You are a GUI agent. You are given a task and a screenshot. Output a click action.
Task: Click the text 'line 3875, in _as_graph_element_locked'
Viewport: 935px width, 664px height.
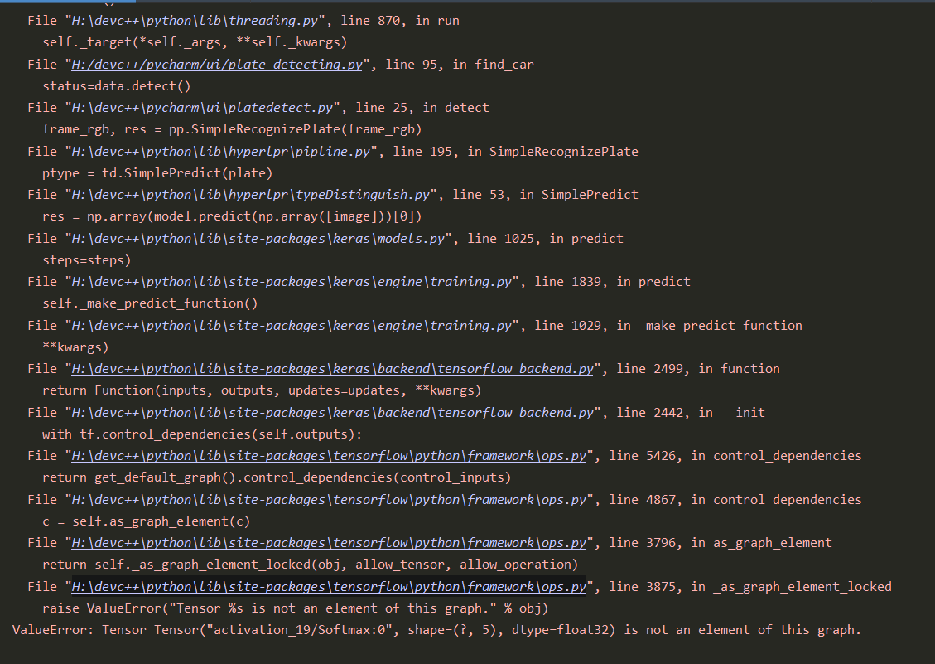point(750,587)
